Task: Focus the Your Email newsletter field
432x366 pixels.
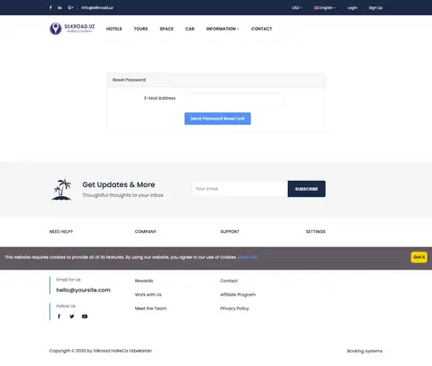Action: [240, 189]
